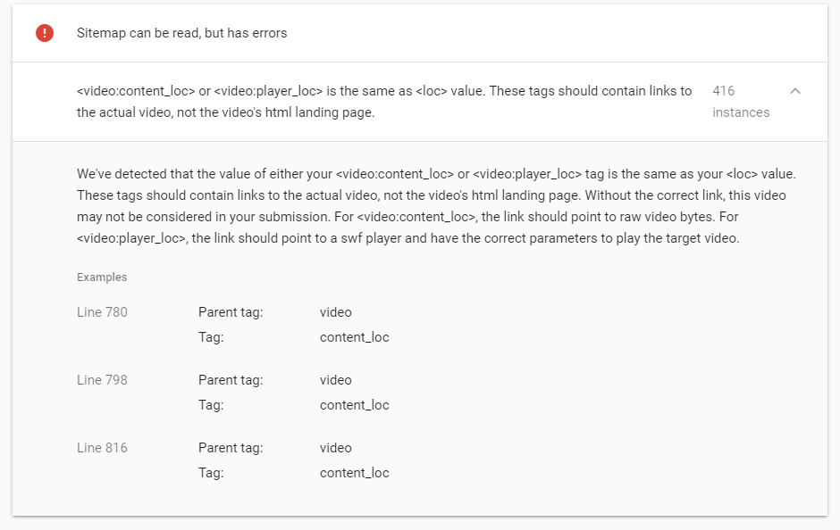
Task: Click the "Examples" section heading
Action: pyautogui.click(x=101, y=277)
